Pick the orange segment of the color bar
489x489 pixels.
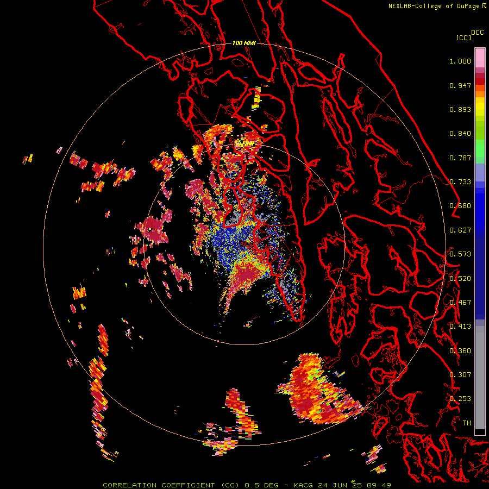coord(480,94)
